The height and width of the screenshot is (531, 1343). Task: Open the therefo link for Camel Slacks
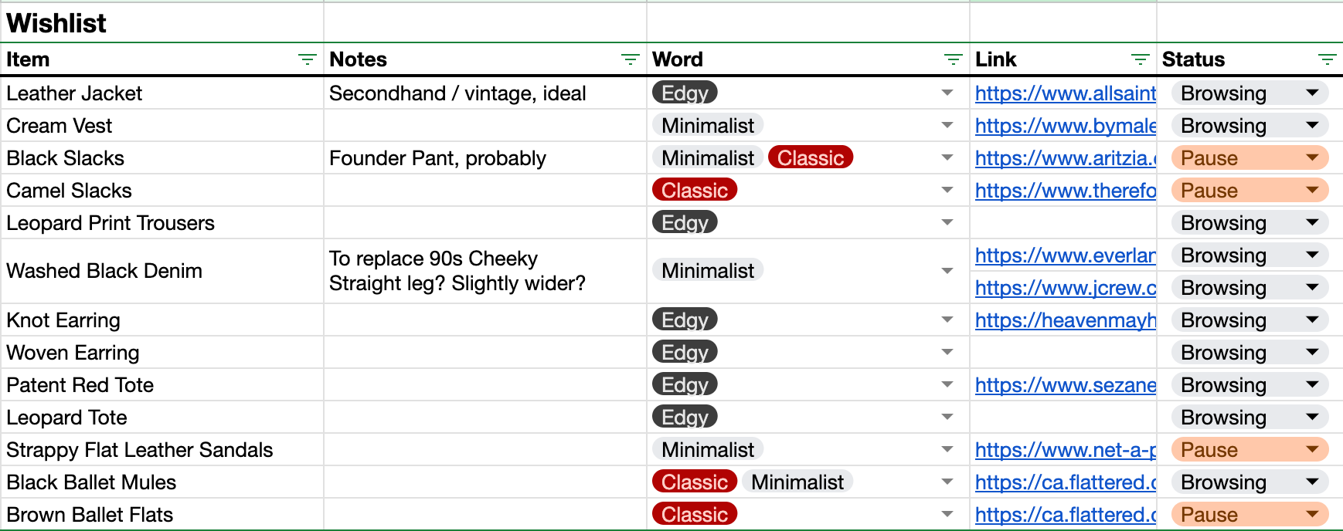pyautogui.click(x=1066, y=191)
